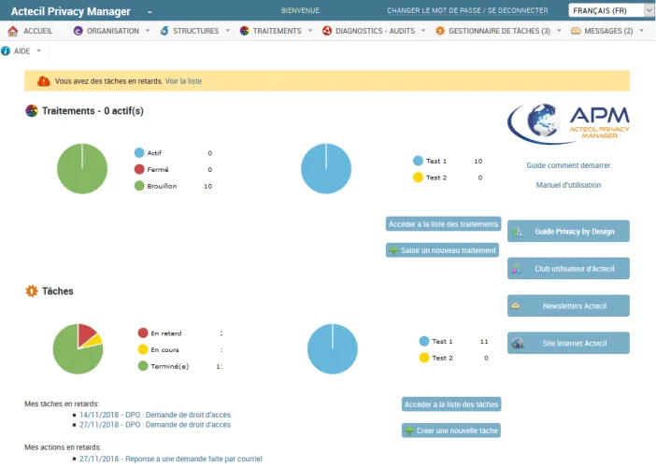Click the green Terminé(e) legend swatch
The height and width of the screenshot is (467, 656).
[x=143, y=366]
